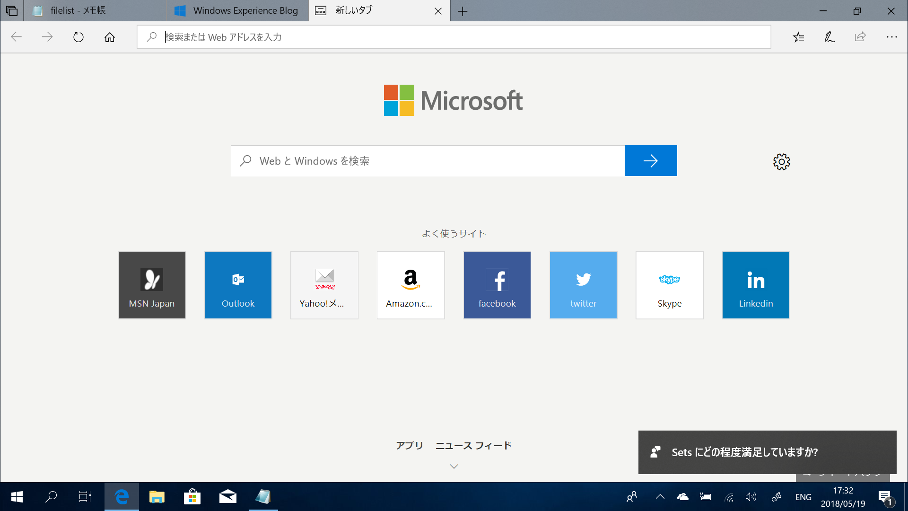908x511 pixels.
Task: Open the Favorites hub
Action: tap(798, 37)
